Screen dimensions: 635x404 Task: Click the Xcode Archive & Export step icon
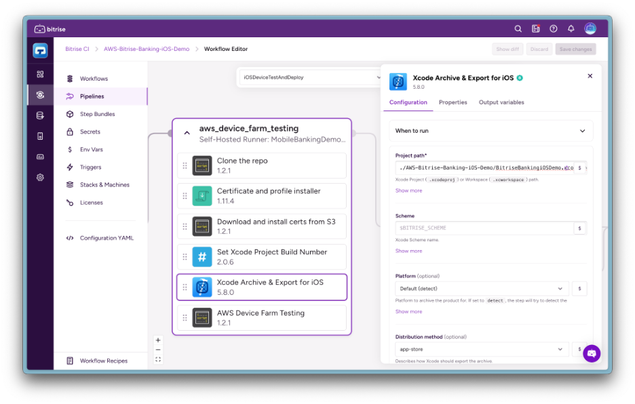click(201, 287)
